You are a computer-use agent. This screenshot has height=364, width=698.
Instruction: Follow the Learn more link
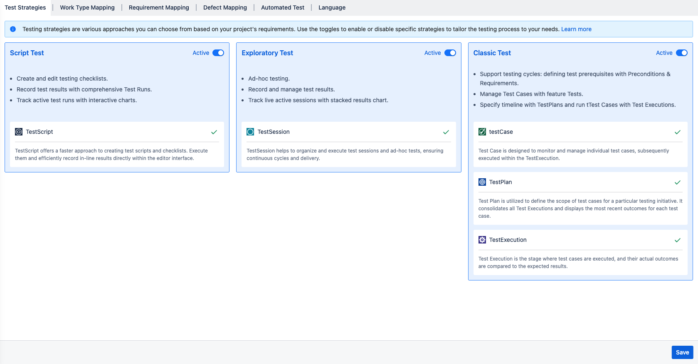576,29
